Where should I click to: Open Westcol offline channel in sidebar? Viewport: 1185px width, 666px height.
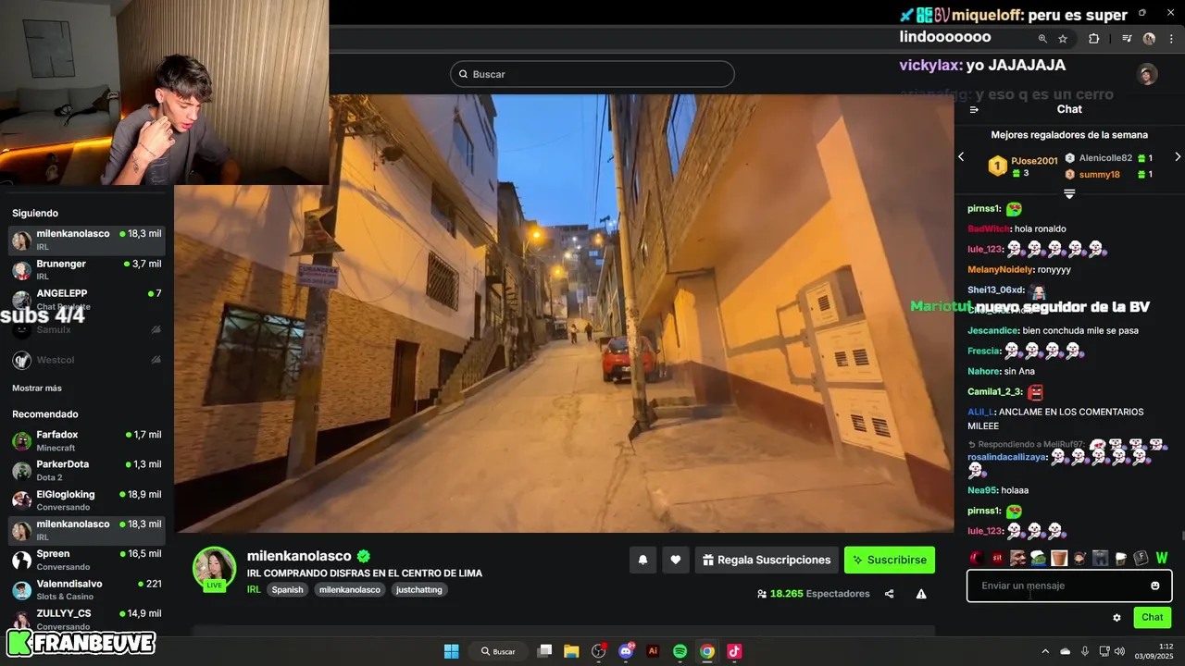[87, 360]
